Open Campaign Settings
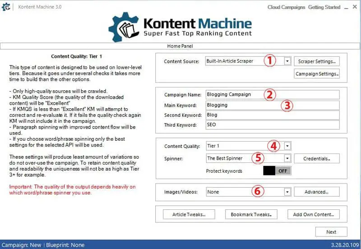The width and height of the screenshot is (361, 249). pyautogui.click(x=316, y=74)
